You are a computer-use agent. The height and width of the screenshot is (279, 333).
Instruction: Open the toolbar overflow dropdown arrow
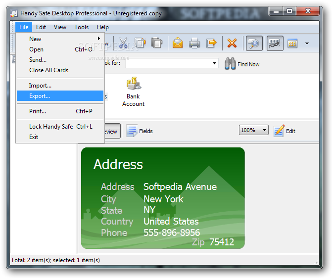pos(307,44)
